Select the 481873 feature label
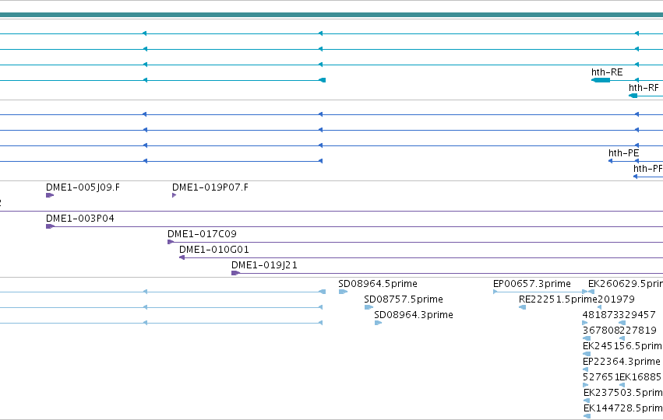The image size is (663, 420). coord(601,315)
